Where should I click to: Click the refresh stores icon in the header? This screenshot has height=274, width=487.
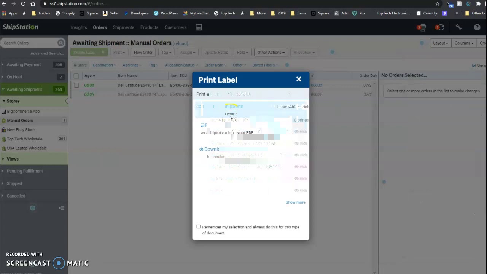[440, 27]
